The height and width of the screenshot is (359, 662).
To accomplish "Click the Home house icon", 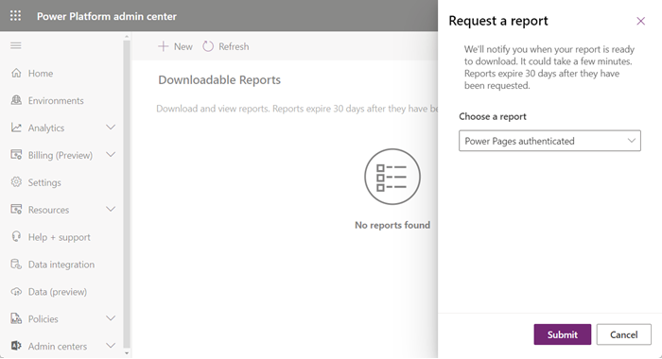I will 16,73.
